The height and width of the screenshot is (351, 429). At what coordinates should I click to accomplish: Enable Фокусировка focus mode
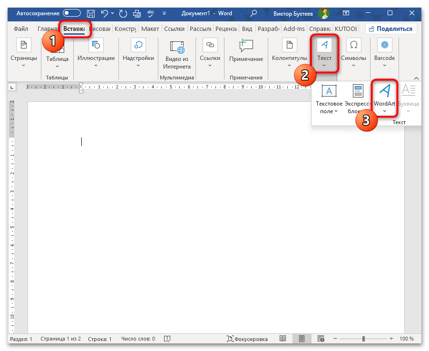pyautogui.click(x=247, y=339)
